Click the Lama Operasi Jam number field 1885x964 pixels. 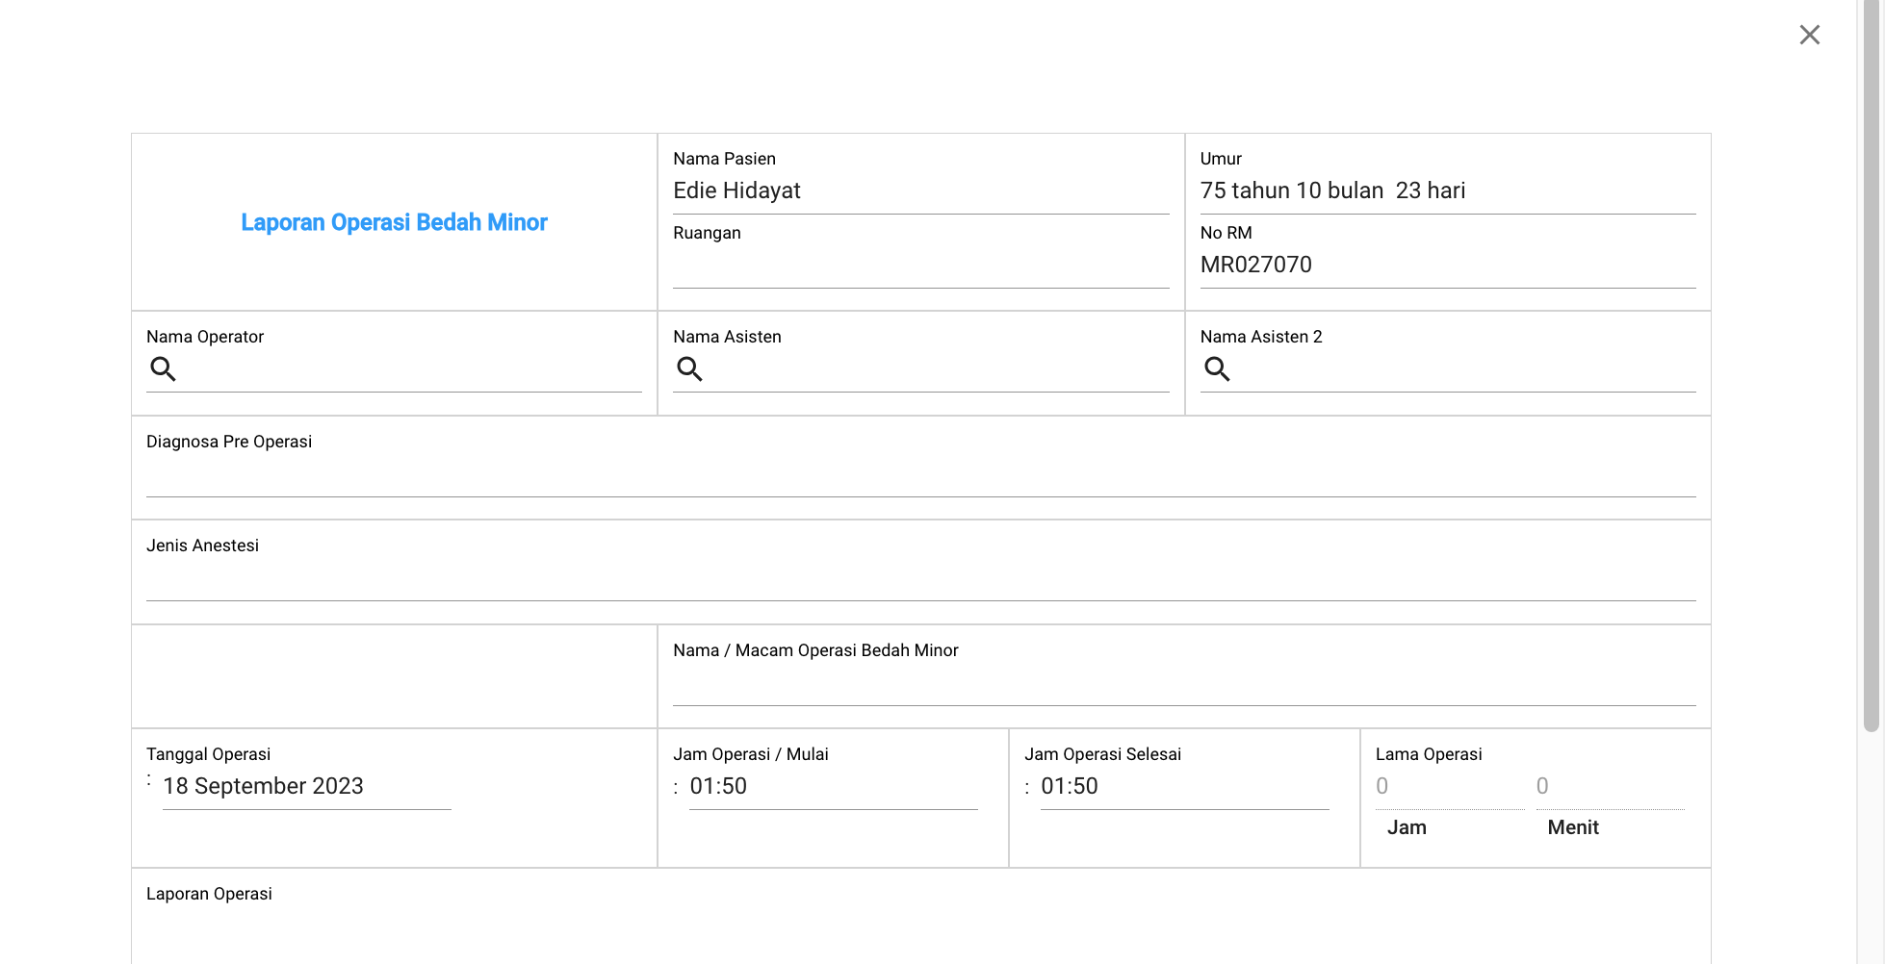(x=1449, y=787)
